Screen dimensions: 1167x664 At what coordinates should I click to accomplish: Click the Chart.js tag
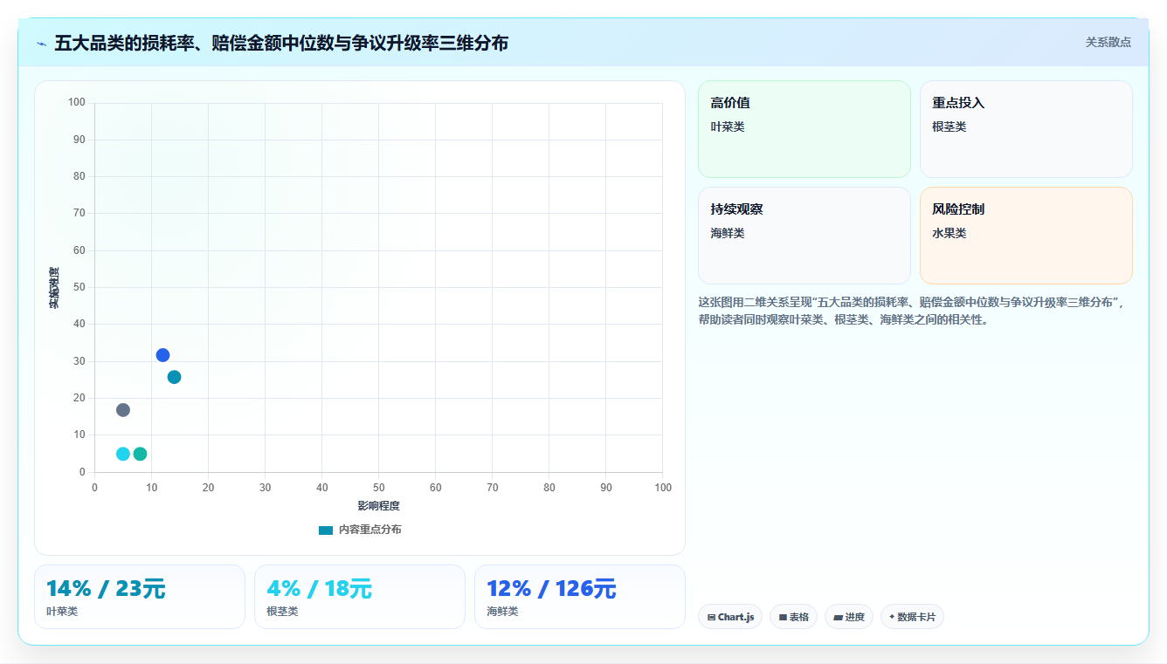(x=730, y=617)
